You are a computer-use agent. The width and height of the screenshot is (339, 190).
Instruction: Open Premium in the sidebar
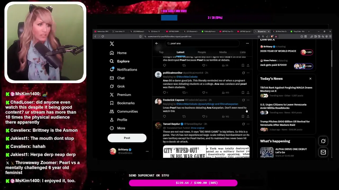(x=120, y=95)
